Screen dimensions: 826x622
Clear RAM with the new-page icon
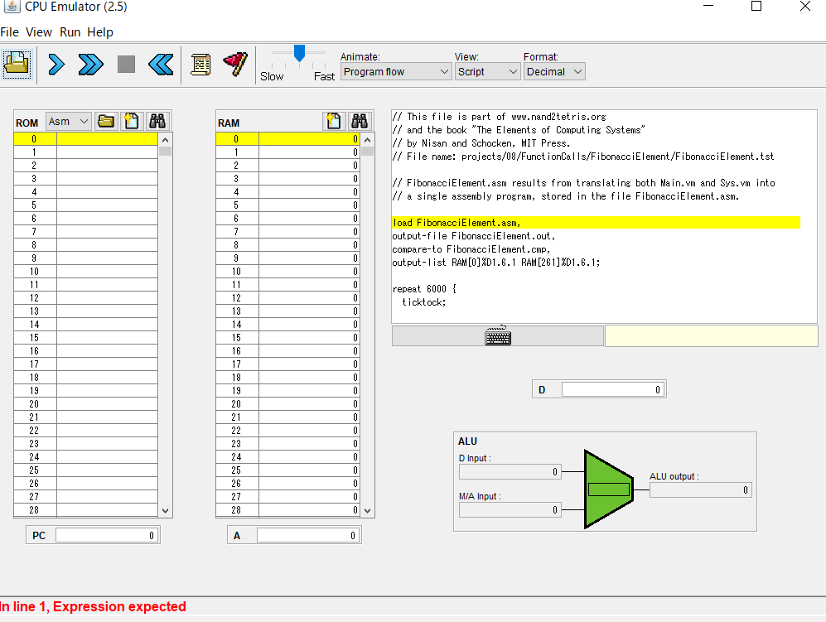tap(334, 121)
